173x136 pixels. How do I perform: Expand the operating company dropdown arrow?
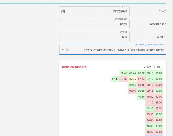point(63,24)
